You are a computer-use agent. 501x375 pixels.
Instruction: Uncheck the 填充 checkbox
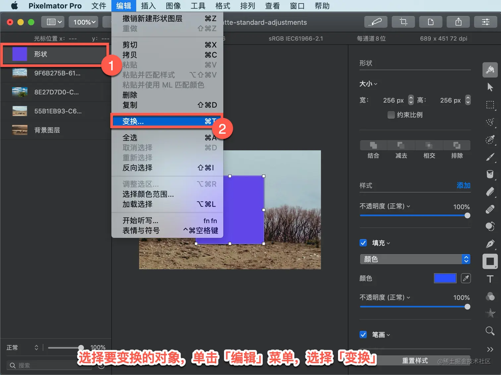363,243
